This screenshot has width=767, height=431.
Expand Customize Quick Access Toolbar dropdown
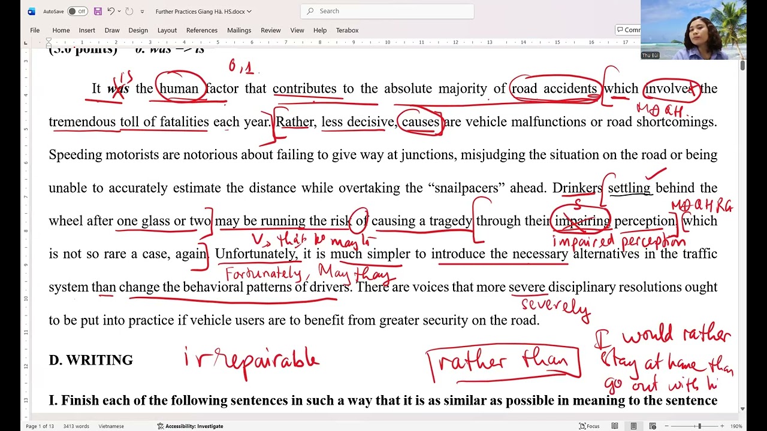142,11
